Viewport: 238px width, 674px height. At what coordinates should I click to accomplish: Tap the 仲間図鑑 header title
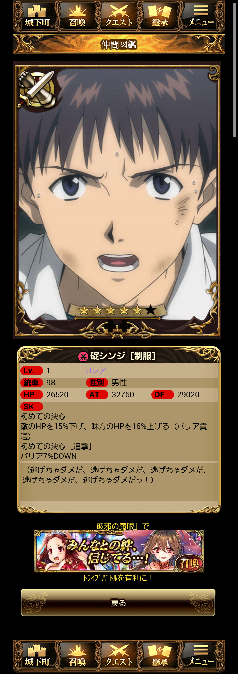pyautogui.click(x=119, y=44)
